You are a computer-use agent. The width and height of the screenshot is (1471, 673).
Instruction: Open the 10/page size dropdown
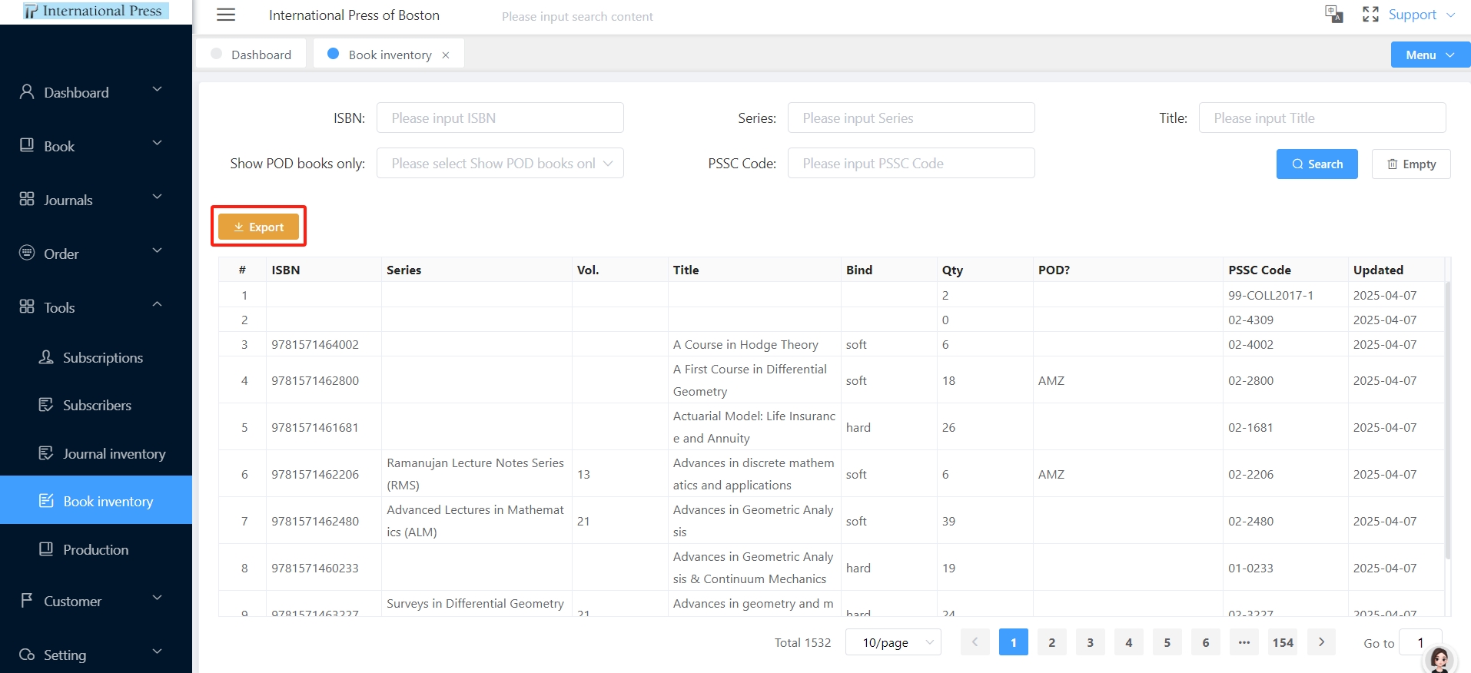point(894,642)
